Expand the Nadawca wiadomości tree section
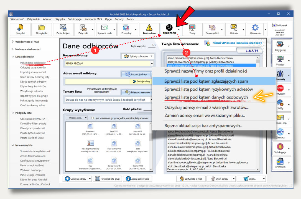The height and width of the screenshot is (199, 301). (13, 49)
